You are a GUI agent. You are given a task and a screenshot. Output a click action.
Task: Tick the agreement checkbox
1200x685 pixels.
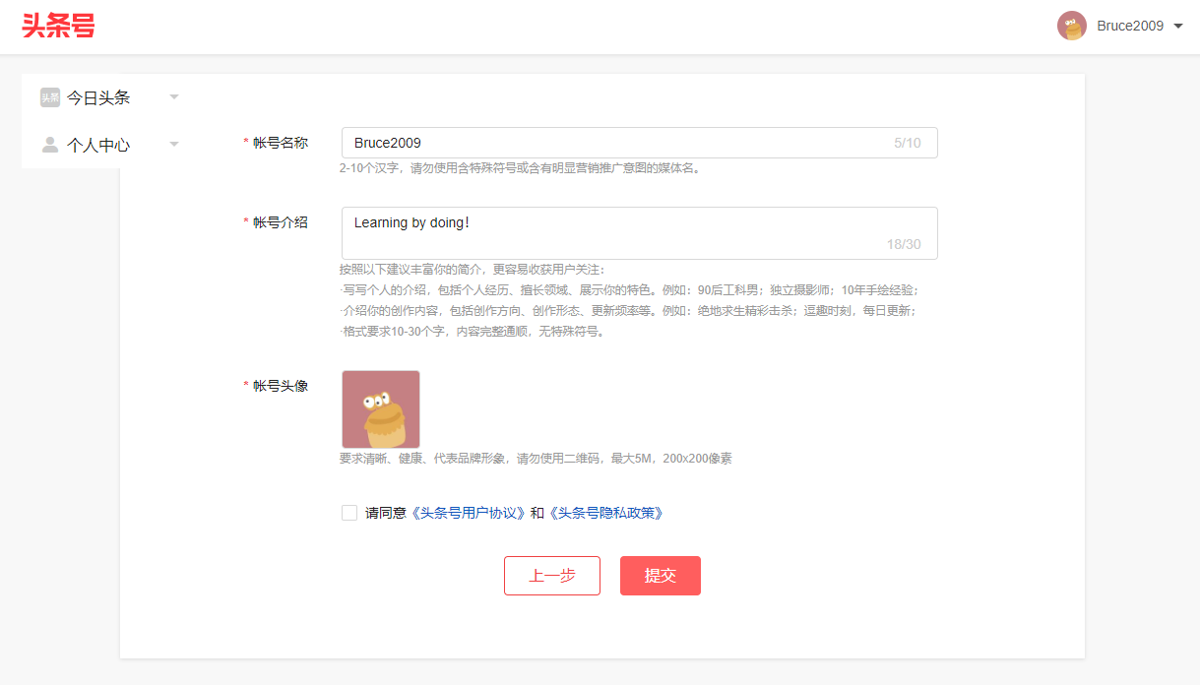[349, 513]
